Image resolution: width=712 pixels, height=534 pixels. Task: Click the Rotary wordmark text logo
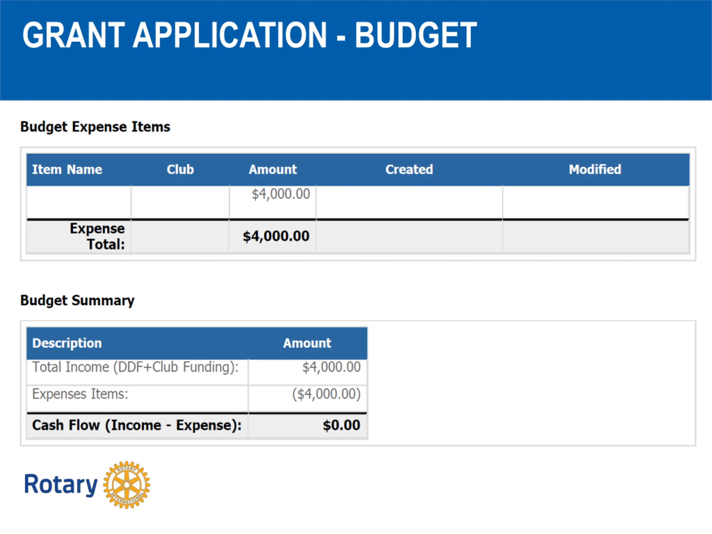(x=61, y=484)
